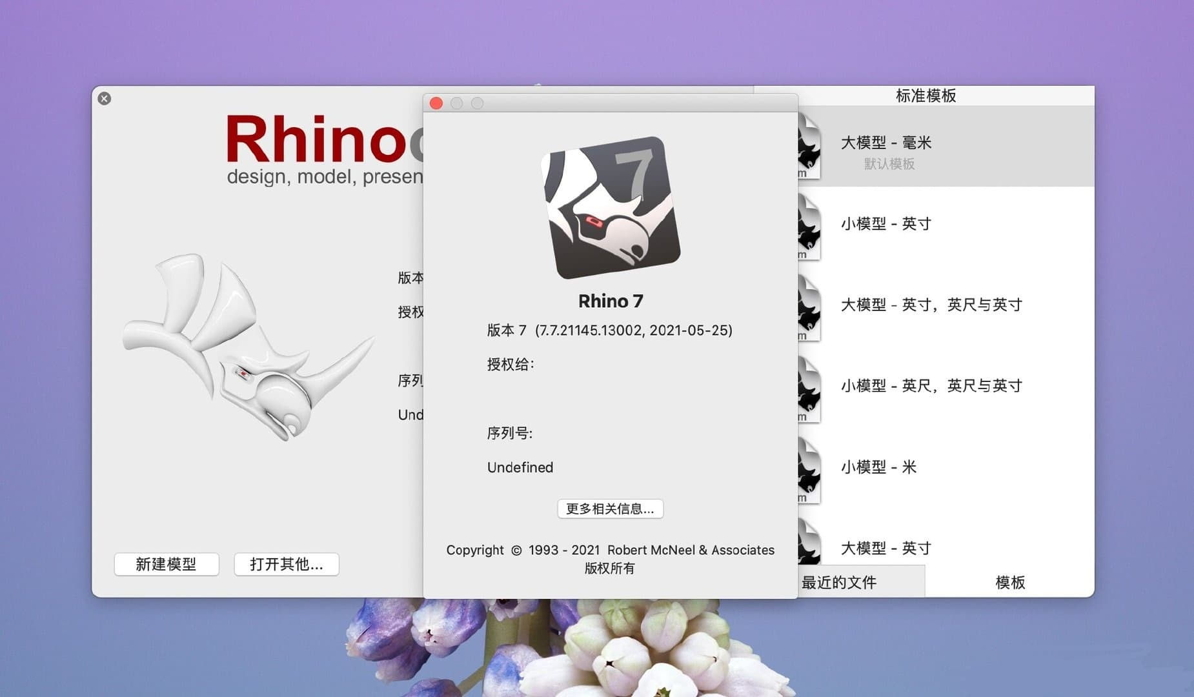Click the 打开其他... button
The image size is (1194, 697).
286,564
